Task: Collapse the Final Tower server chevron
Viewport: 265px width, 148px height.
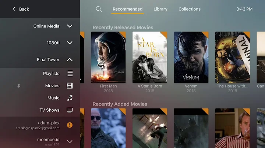Action: pos(70,60)
